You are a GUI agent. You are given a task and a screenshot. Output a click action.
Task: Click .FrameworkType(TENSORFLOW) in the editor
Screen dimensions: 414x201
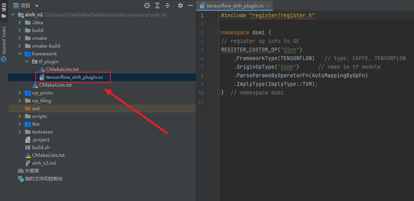tap(274, 58)
